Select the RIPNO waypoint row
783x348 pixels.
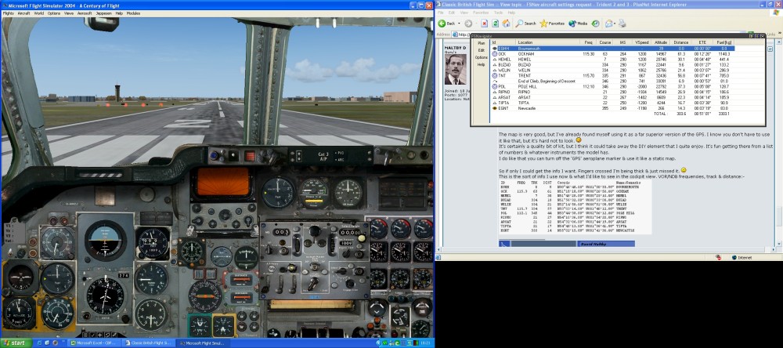(x=613, y=92)
